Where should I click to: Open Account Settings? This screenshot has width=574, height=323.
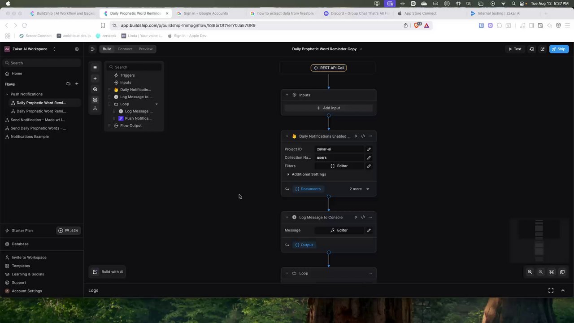(x=26, y=291)
